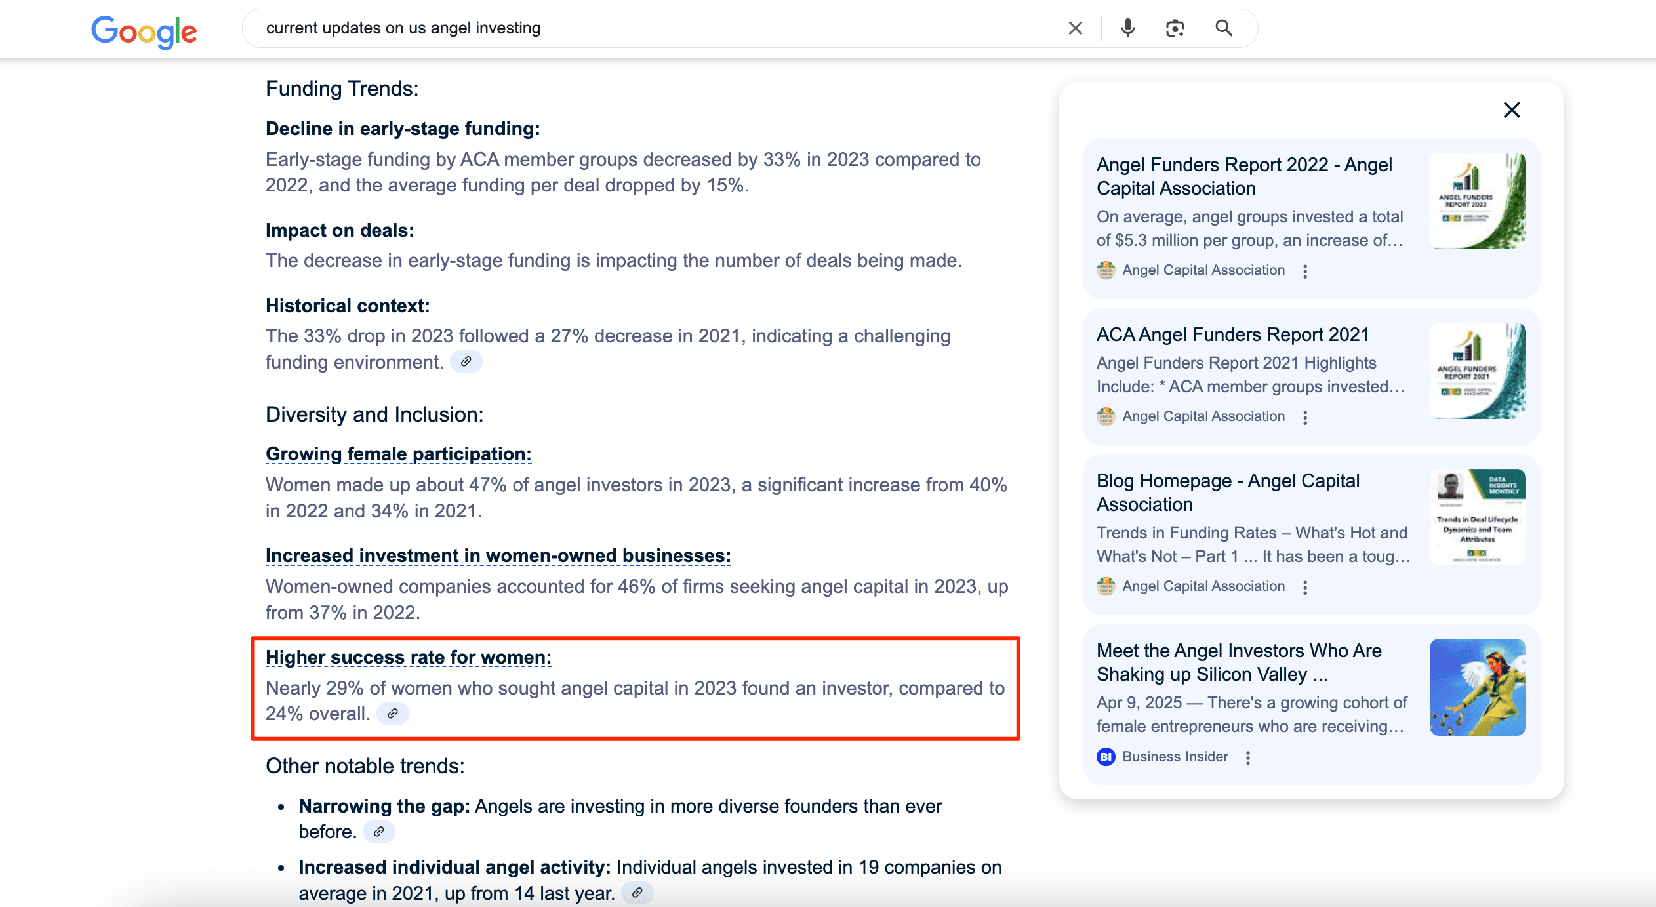Open source link after Narrowing the gap

pos(379,832)
